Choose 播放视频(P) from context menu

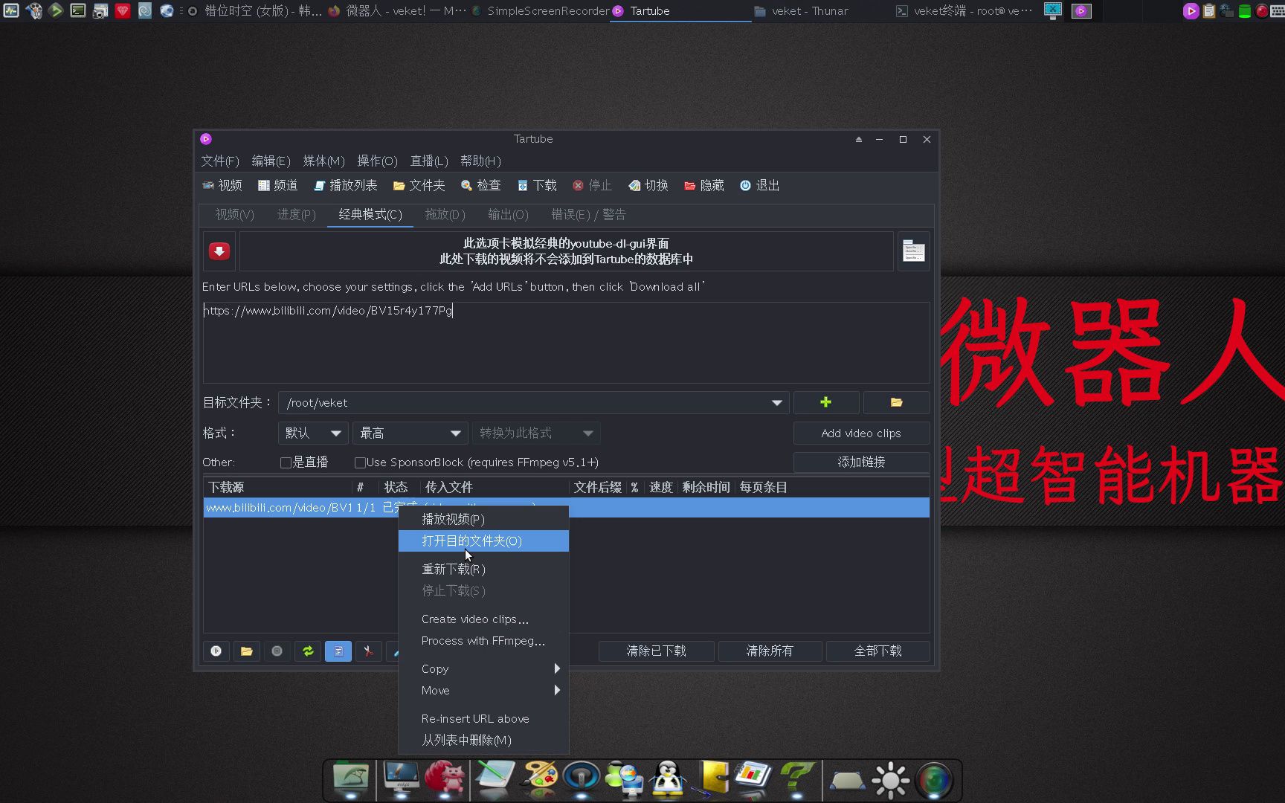(x=483, y=519)
